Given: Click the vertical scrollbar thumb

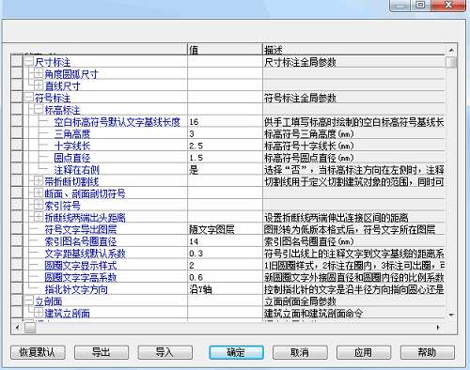Looking at the screenshot, I should click(x=451, y=62).
